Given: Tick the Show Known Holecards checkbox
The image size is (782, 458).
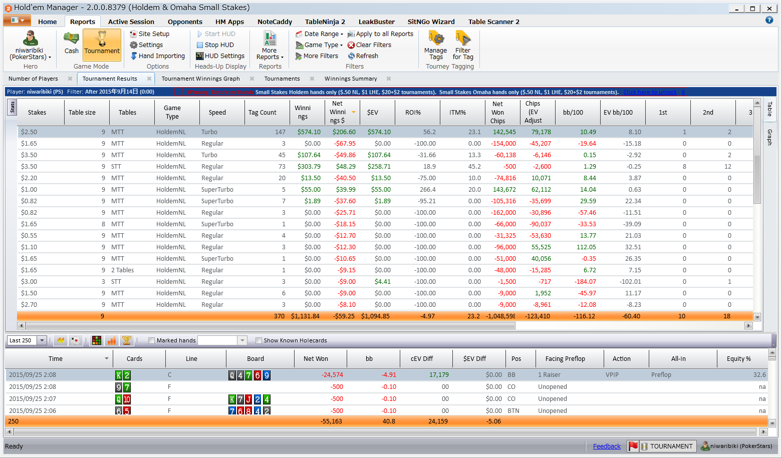Looking at the screenshot, I should pyautogui.click(x=259, y=341).
